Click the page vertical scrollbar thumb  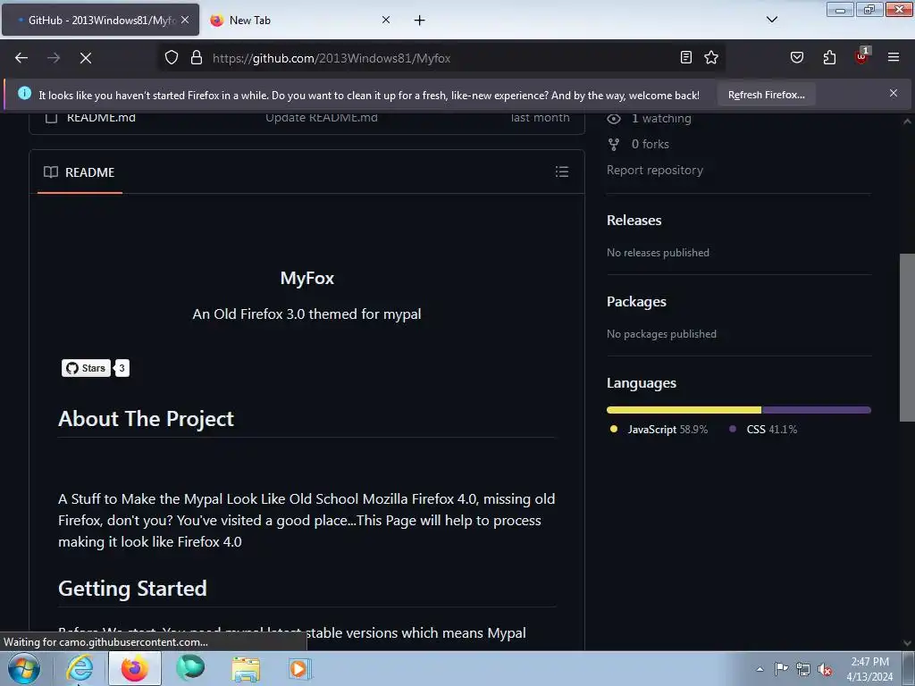(x=907, y=337)
